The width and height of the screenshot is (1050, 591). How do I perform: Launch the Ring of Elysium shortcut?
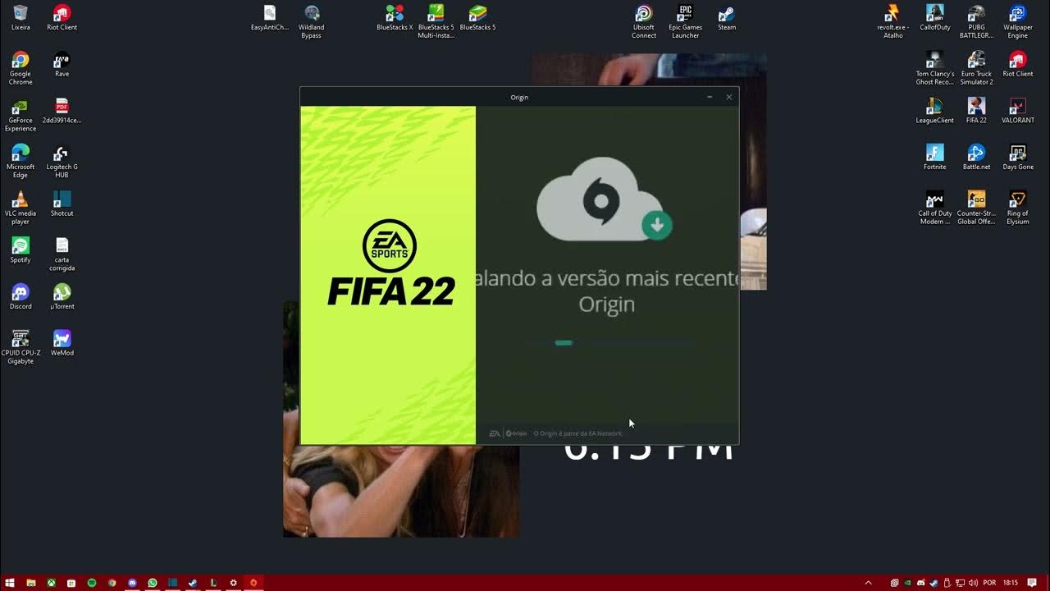click(x=1017, y=208)
